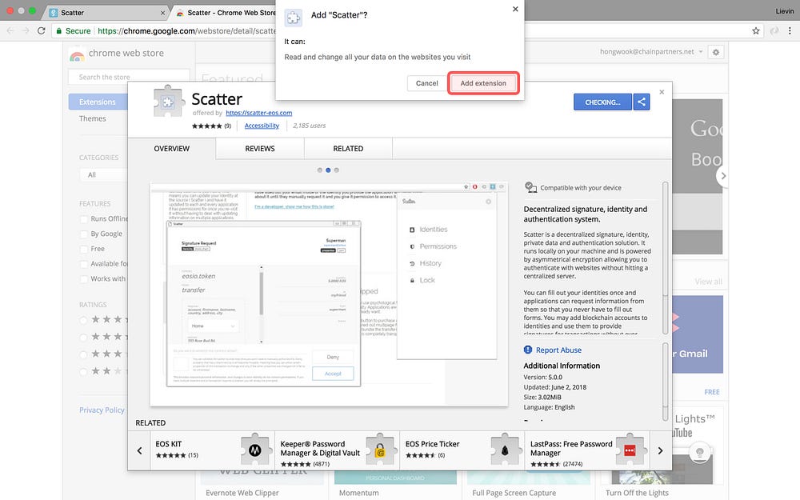The width and height of the screenshot is (800, 500).
Task: Focus the Search the store field
Action: 129,77
